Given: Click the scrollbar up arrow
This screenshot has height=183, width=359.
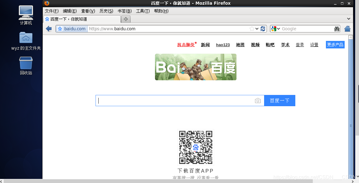Looking at the screenshot, I should (x=351, y=37).
